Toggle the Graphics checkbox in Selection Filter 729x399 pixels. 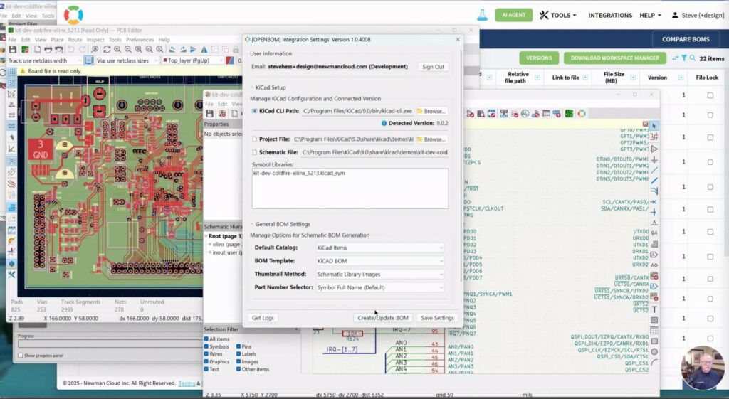click(206, 361)
